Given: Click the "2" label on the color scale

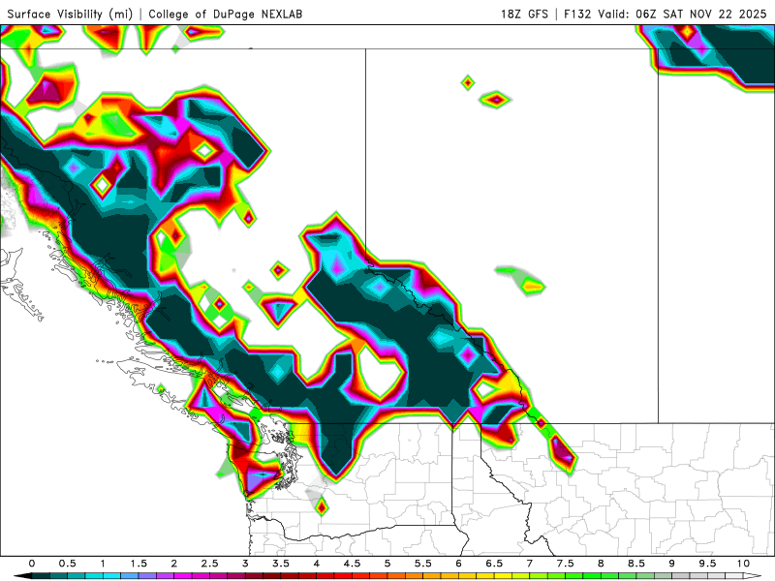Looking at the screenshot, I should pyautogui.click(x=174, y=564).
